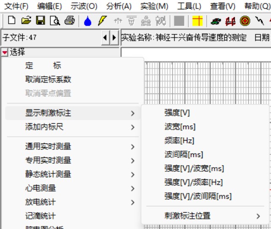Viewport: 271px width, 229px height.
Task: Select the 记滴统计 menu entry
Action: [73, 216]
